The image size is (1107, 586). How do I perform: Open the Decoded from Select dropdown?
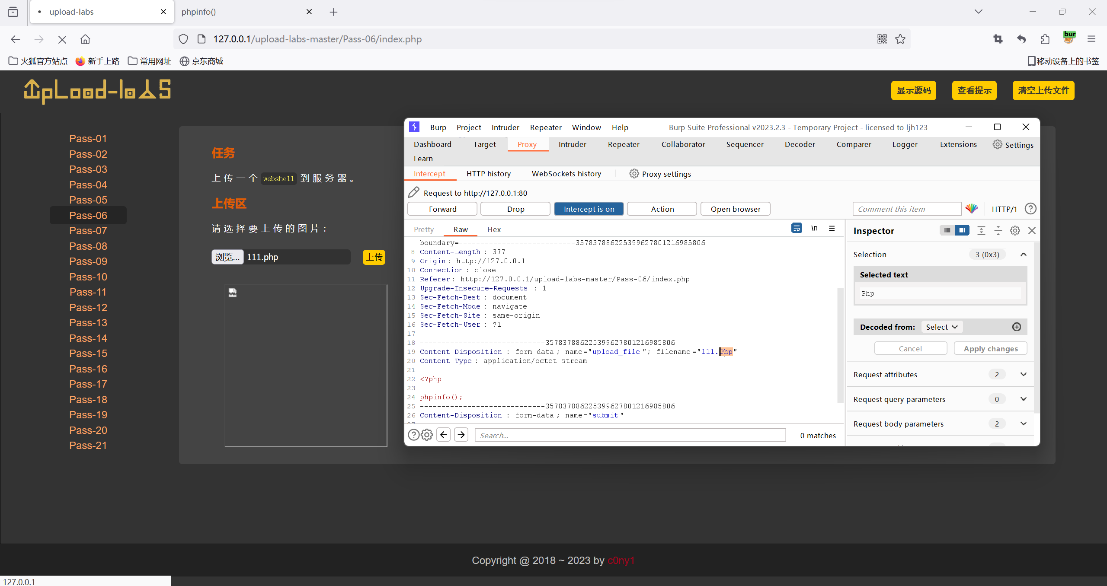point(941,327)
